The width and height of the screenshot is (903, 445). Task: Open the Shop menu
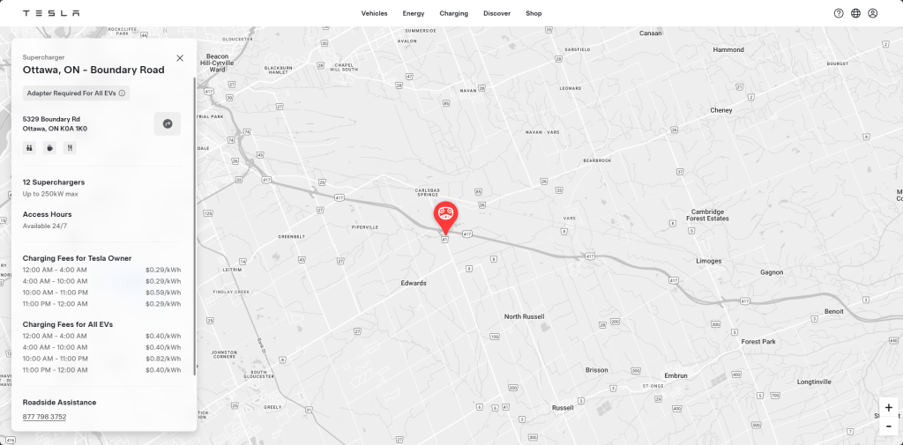coord(534,13)
